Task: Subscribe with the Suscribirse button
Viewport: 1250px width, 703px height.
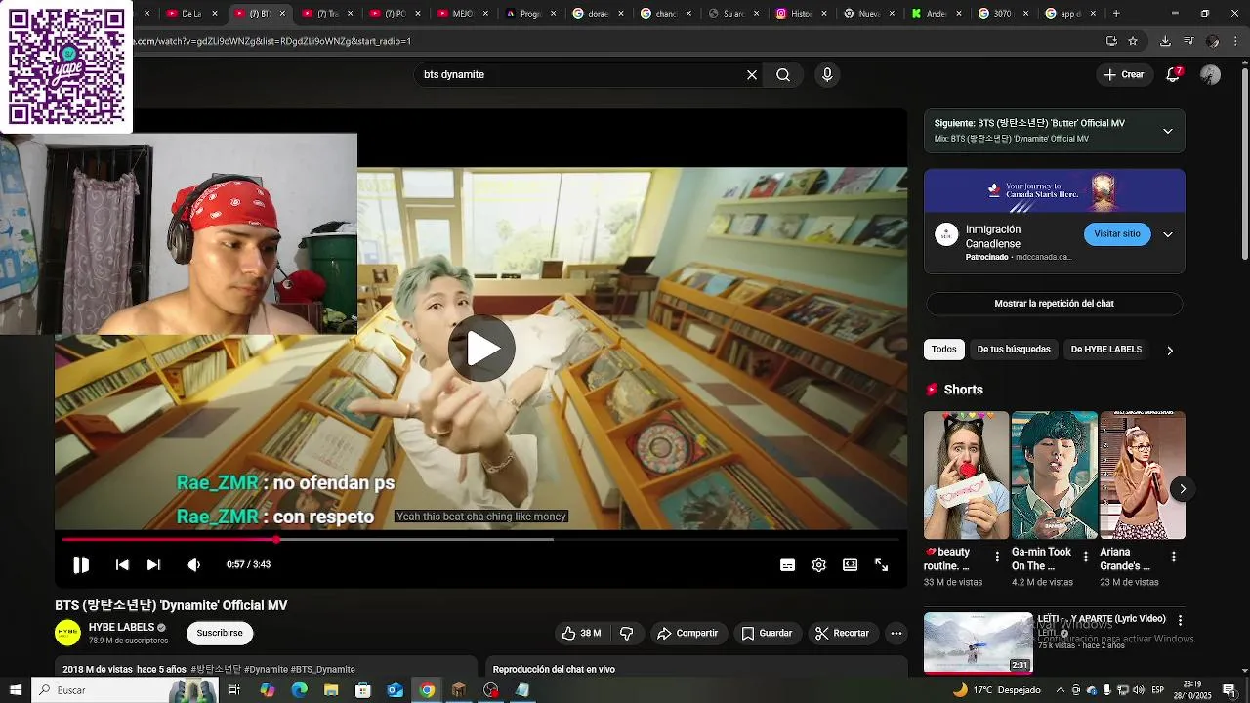Action: tap(220, 633)
